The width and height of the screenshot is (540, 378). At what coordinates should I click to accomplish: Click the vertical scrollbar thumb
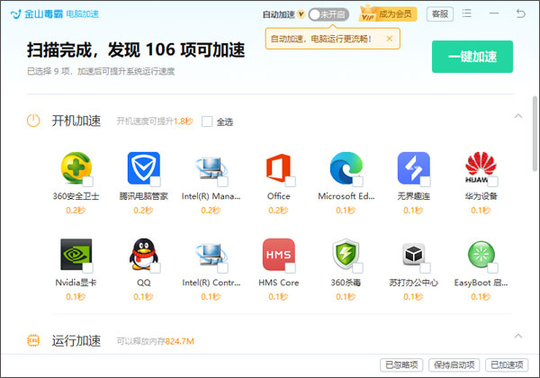pyautogui.click(x=535, y=133)
